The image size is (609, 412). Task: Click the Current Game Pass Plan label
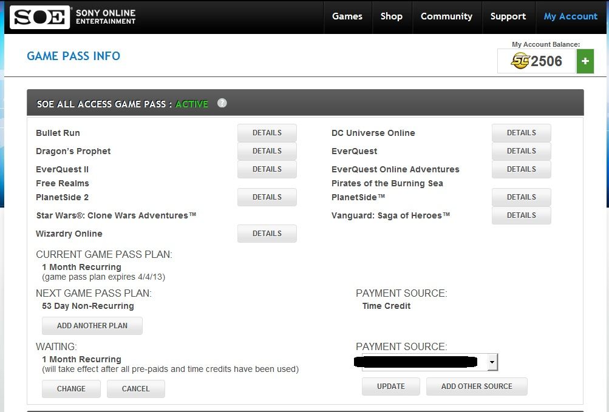pos(104,254)
